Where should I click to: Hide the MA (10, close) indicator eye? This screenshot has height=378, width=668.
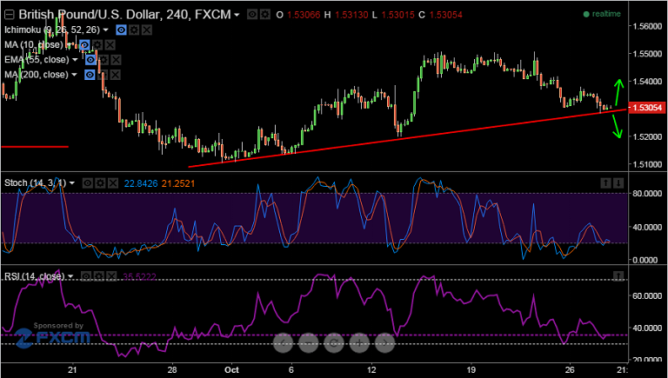(84, 44)
